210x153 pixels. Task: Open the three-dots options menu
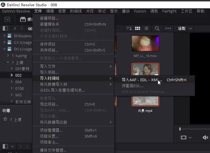click(168, 28)
